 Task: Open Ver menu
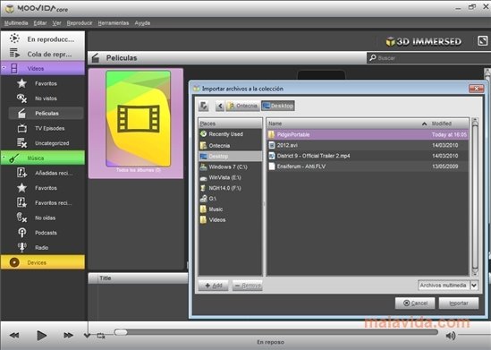click(56, 23)
